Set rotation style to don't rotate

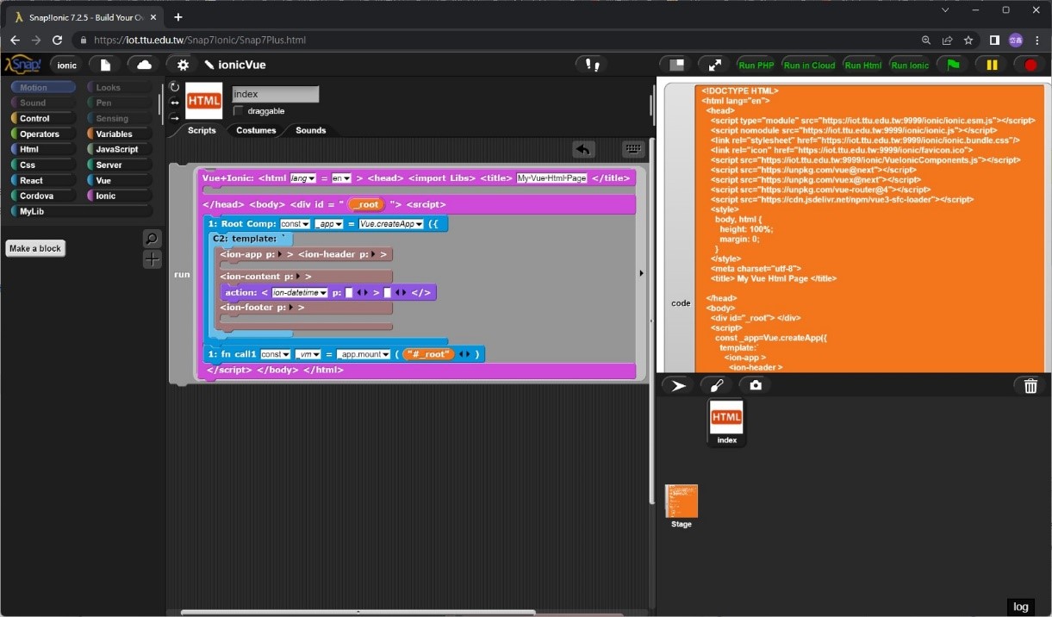(x=175, y=118)
